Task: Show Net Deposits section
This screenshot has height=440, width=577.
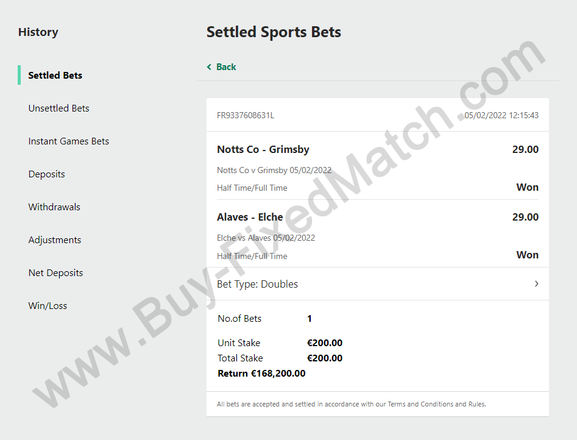Action: pyautogui.click(x=55, y=273)
